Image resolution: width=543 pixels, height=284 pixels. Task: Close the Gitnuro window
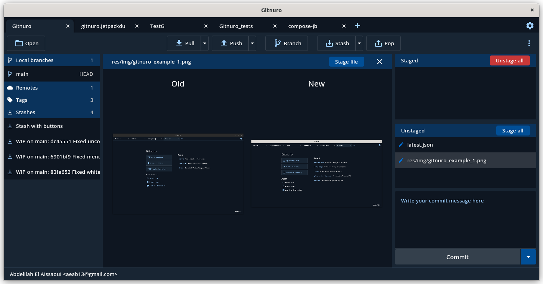(532, 10)
